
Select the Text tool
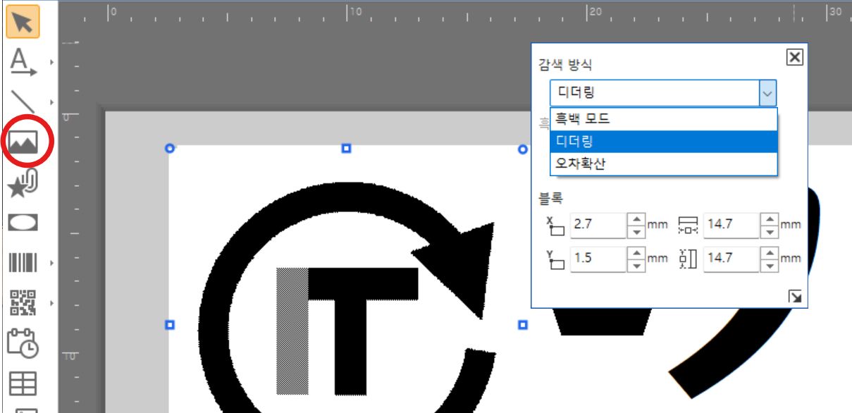click(23, 62)
